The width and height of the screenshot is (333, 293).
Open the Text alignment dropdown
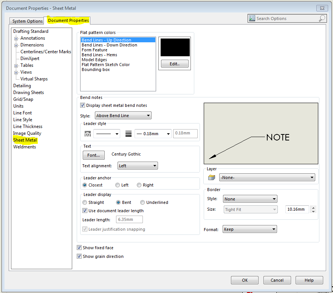pyautogui.click(x=138, y=166)
